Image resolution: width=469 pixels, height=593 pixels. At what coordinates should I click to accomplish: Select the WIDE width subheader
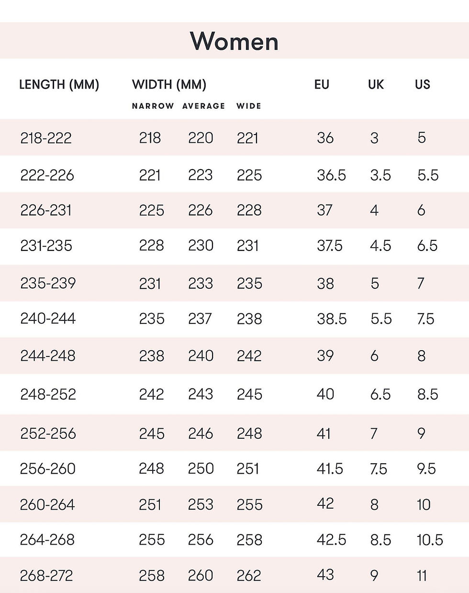pos(249,106)
